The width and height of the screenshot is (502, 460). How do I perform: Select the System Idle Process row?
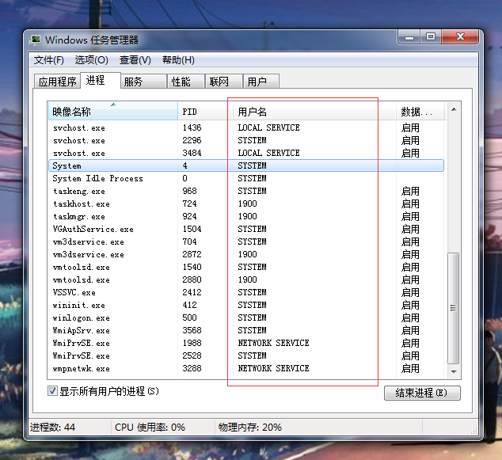coord(246,178)
